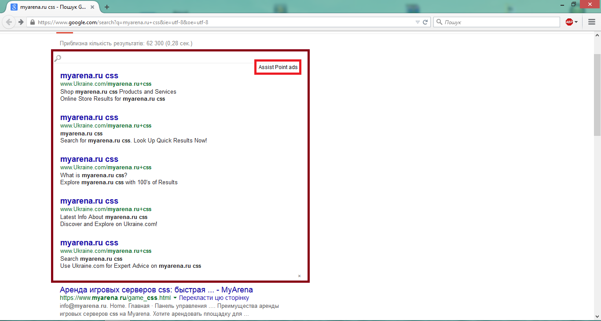
Task: Open 'Аренда игровых серверов css' MyArena result
Action: [x=156, y=290]
